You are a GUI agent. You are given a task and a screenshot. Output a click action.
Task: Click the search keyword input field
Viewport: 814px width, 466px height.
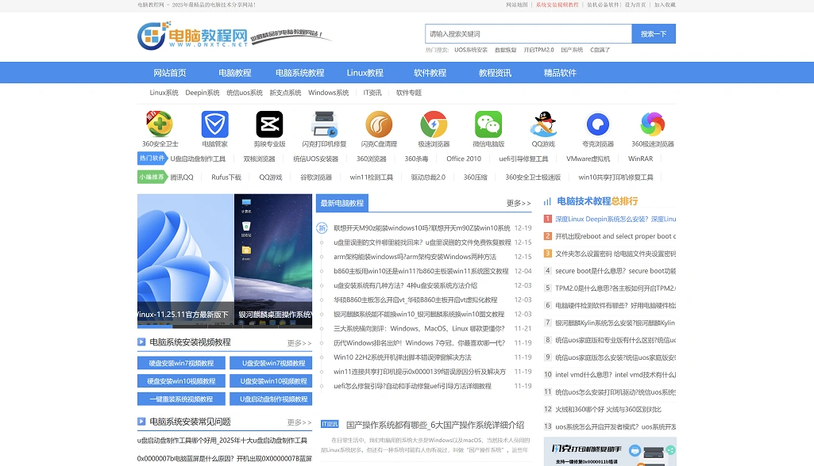coord(528,34)
